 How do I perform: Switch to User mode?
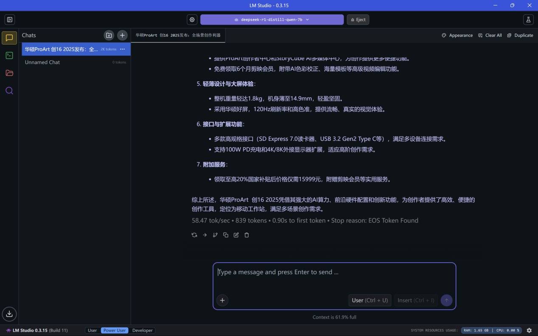pyautogui.click(x=92, y=330)
